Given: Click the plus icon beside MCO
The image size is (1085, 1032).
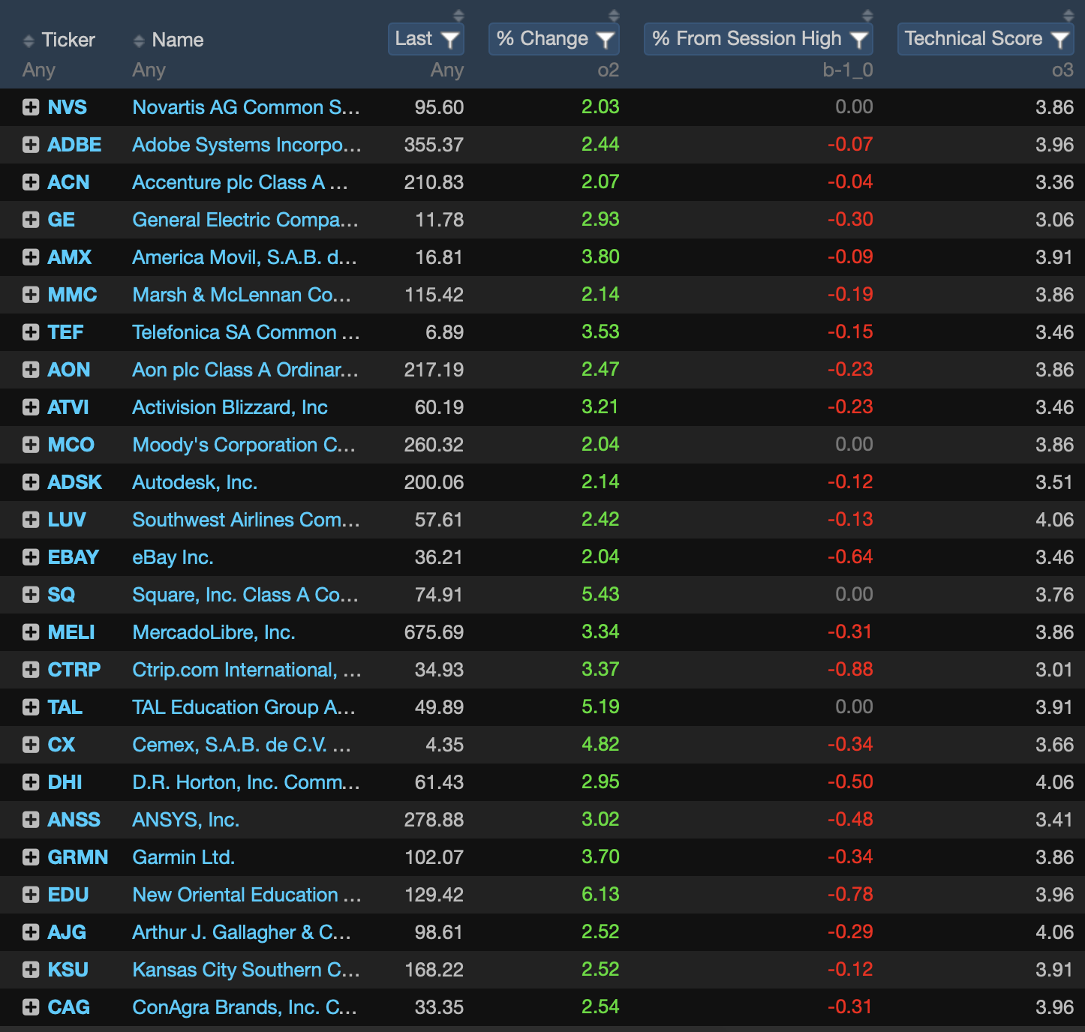Looking at the screenshot, I should coord(31,445).
